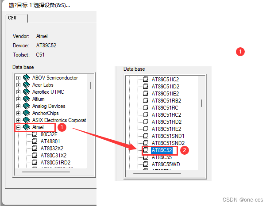Select the AT80C51RD2 device

click(x=55, y=163)
